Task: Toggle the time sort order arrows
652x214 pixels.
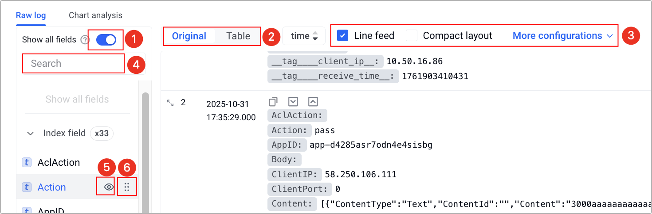Action: pos(315,36)
